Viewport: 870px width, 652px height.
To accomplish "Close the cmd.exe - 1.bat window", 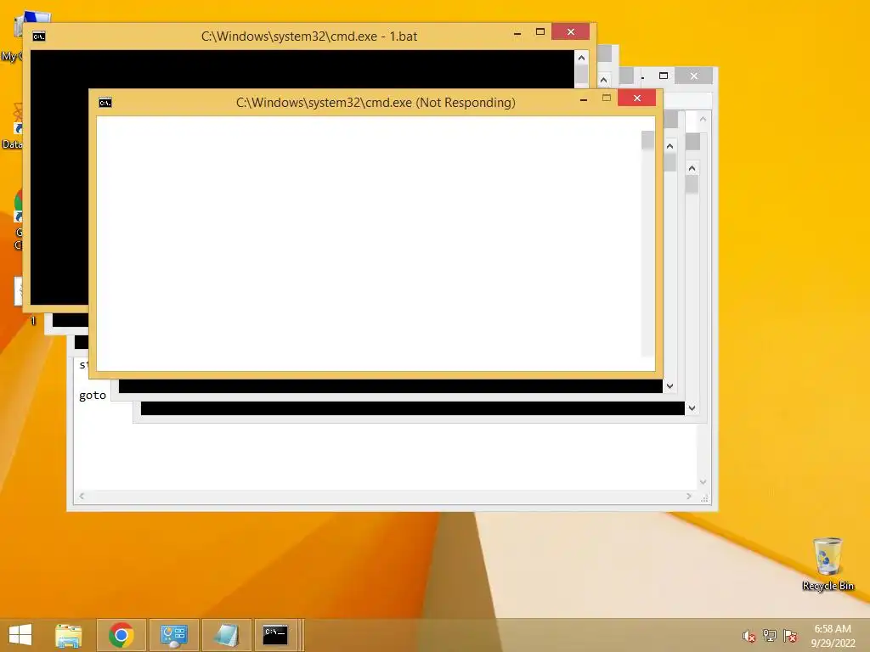I will tap(570, 32).
